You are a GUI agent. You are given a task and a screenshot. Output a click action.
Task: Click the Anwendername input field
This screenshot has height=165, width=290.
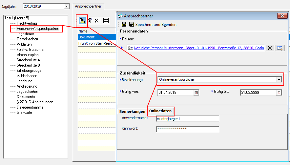coord(187,118)
